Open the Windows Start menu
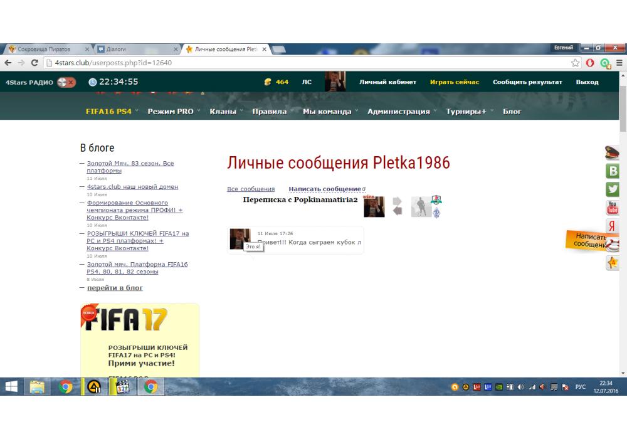This screenshot has height=439, width=627. (11, 386)
